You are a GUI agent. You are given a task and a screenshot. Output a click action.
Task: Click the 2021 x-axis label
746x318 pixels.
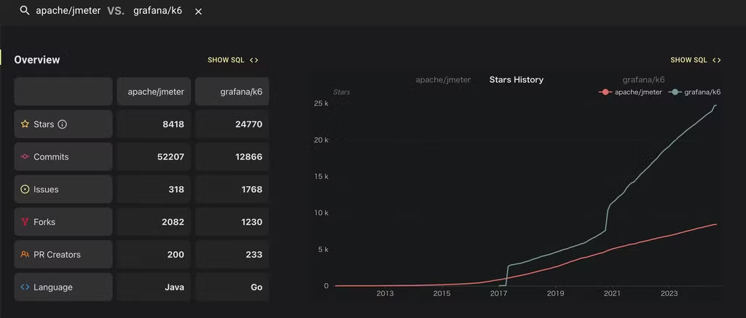click(612, 294)
